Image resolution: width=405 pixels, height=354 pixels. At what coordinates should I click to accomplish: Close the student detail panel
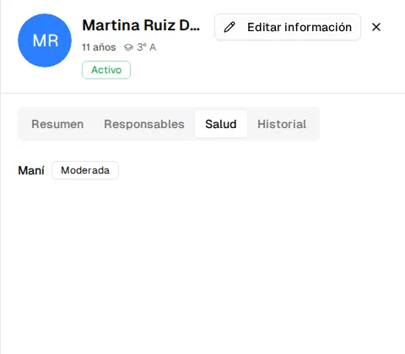click(x=376, y=27)
